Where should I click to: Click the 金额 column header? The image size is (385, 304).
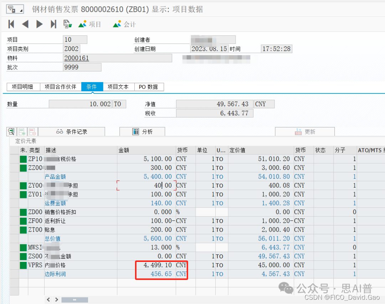pos(147,150)
